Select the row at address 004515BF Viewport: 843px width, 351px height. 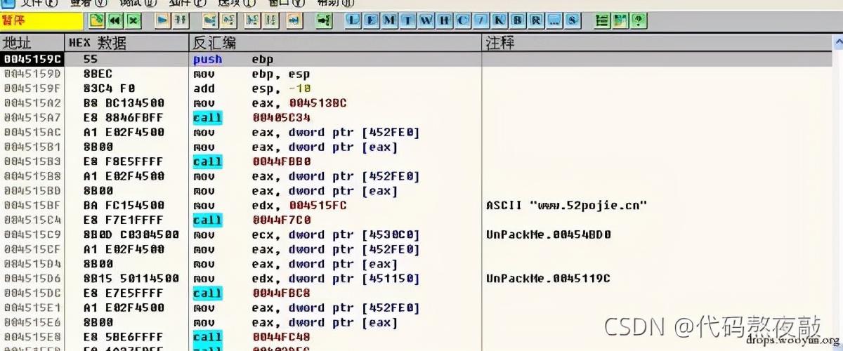point(421,206)
